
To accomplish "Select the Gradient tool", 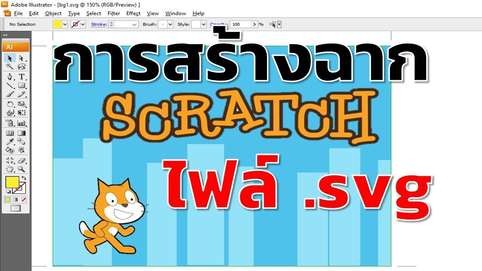I will tap(21, 133).
